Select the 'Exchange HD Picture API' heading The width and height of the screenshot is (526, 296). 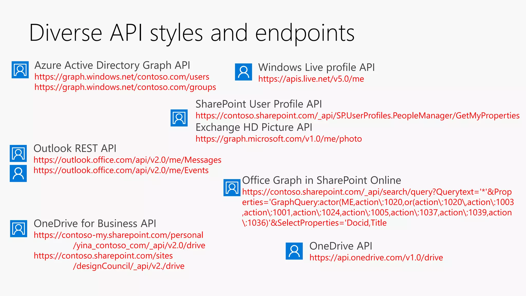click(254, 127)
